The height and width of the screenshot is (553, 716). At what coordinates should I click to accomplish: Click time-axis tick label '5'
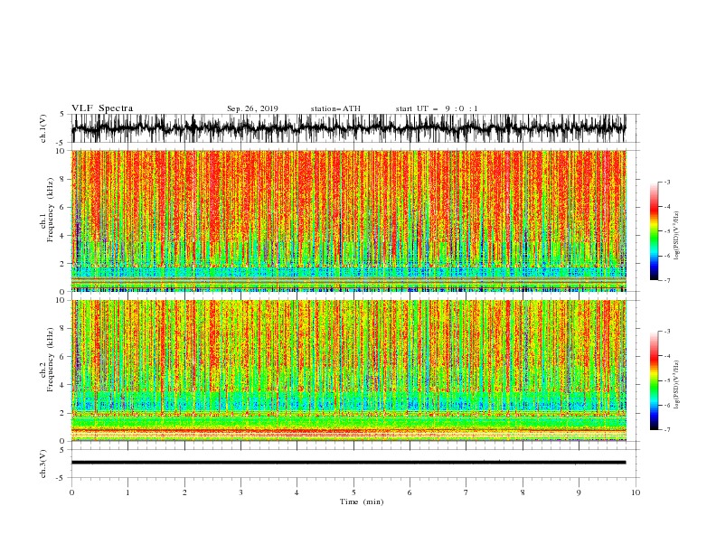pos(353,492)
